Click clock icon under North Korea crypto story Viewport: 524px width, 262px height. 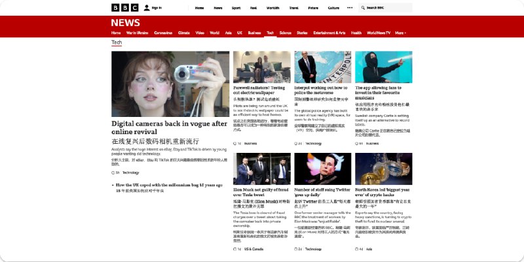[x=357, y=248]
